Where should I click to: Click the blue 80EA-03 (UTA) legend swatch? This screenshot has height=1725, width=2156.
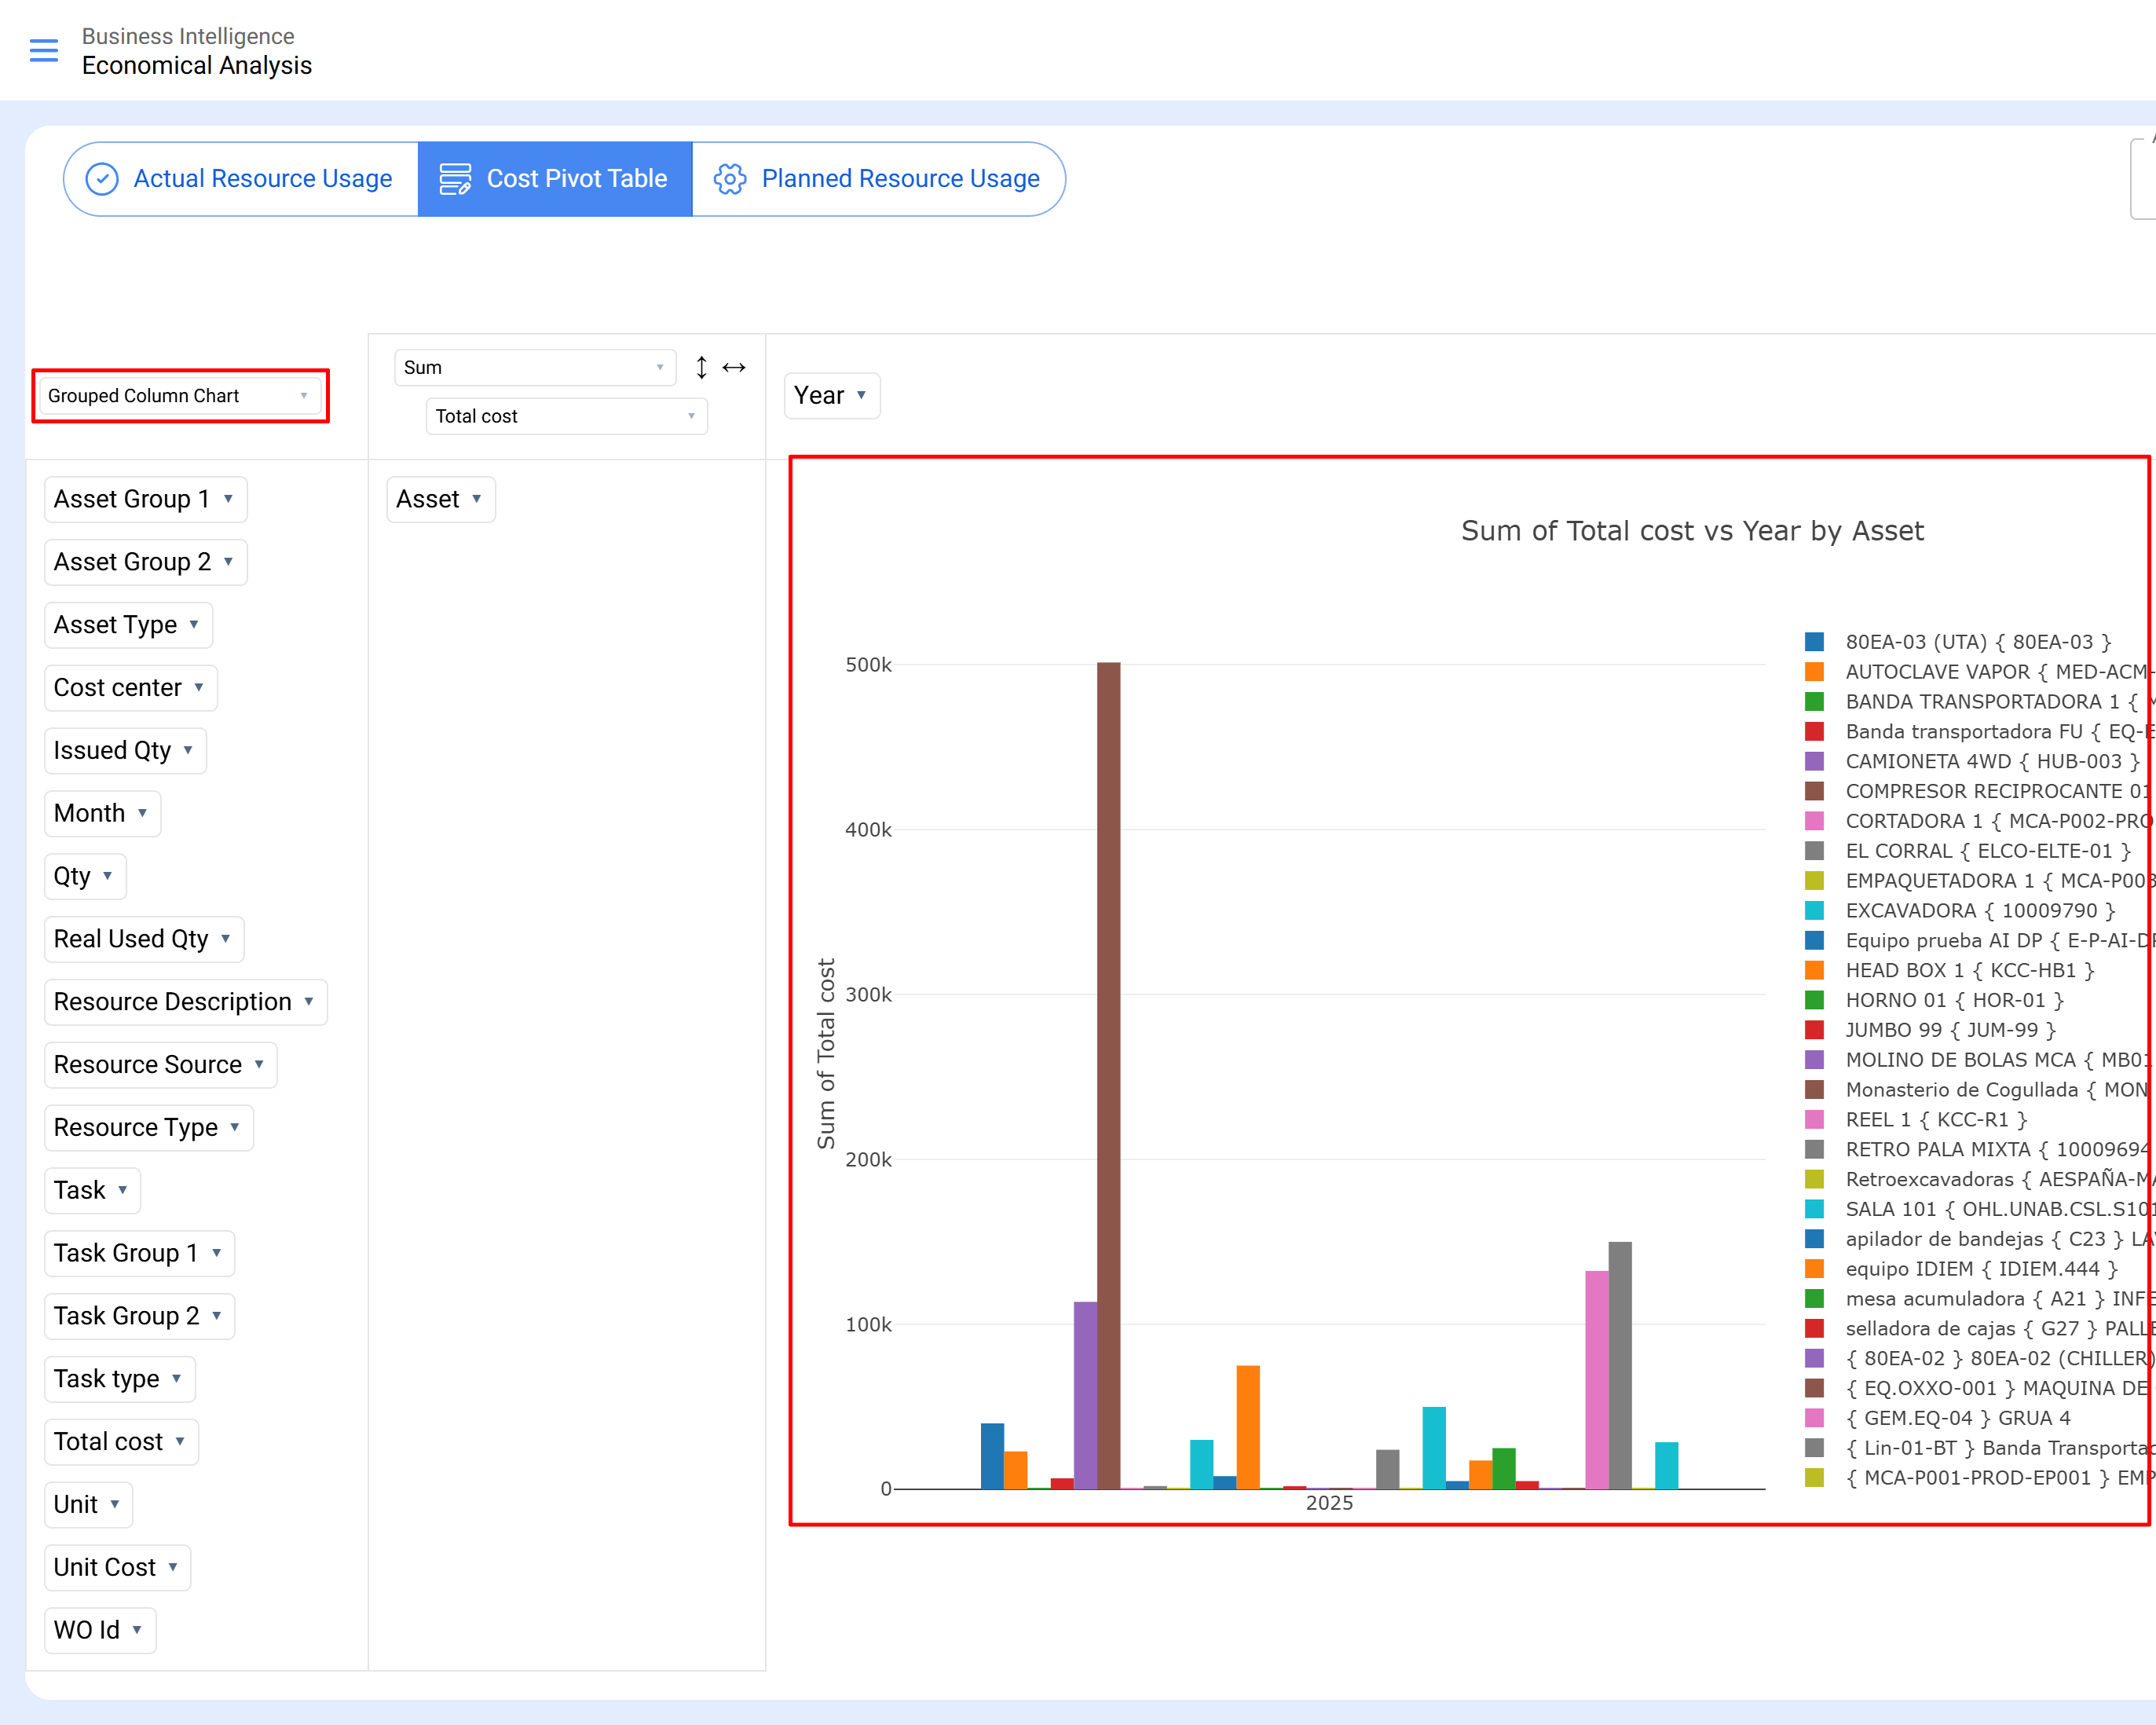(1814, 642)
